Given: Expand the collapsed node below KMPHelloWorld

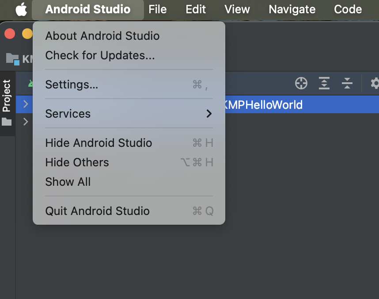Looking at the screenshot, I should [x=25, y=122].
